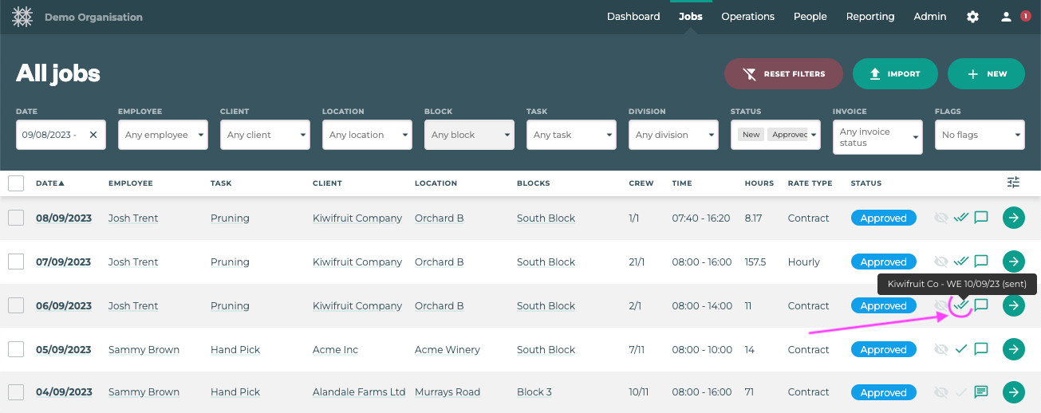
Task: Open the Any client filter dropdown
Action: coord(265,135)
